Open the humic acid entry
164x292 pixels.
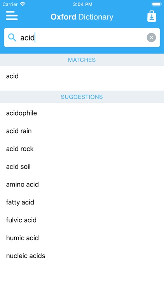[82, 238]
